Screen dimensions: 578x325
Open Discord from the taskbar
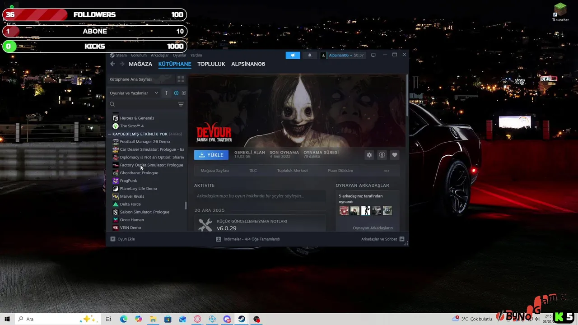click(x=227, y=319)
